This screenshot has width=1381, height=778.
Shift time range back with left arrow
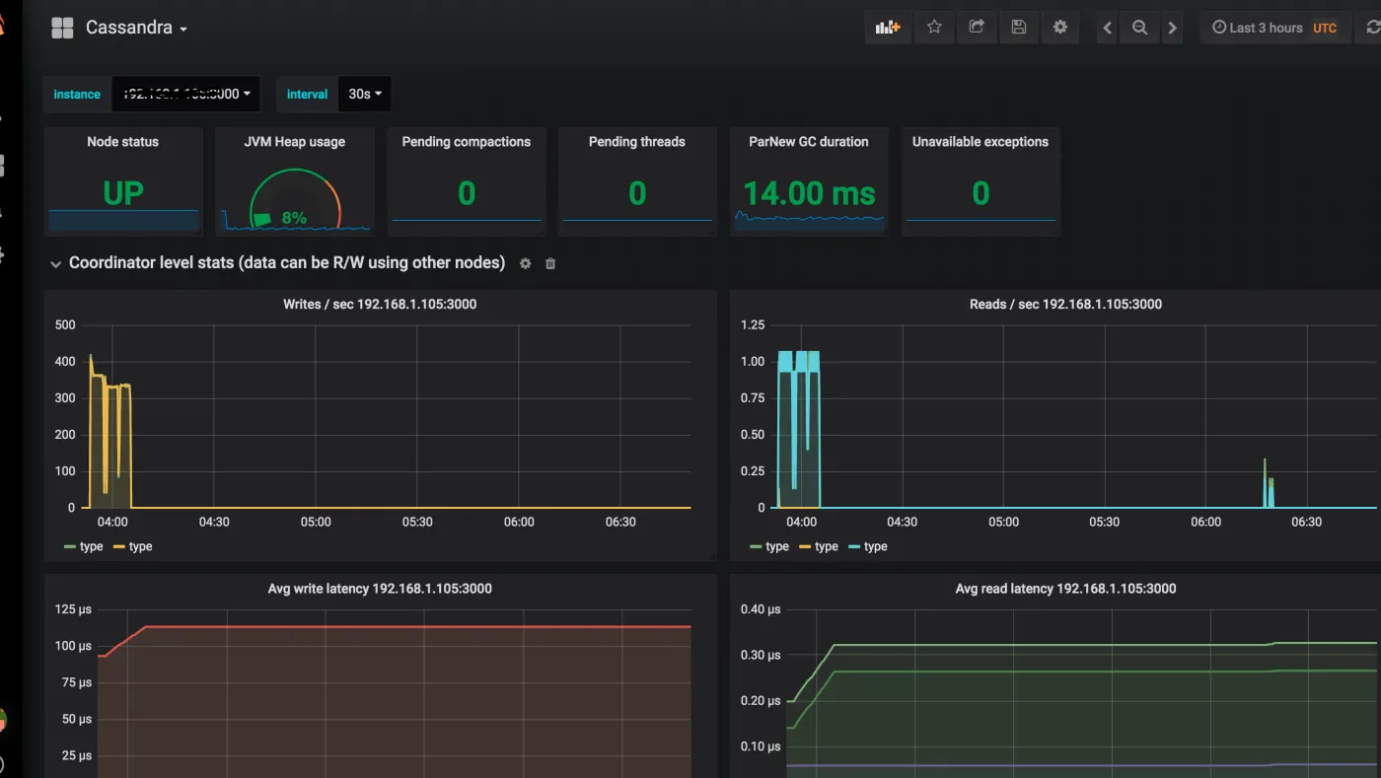1108,29
